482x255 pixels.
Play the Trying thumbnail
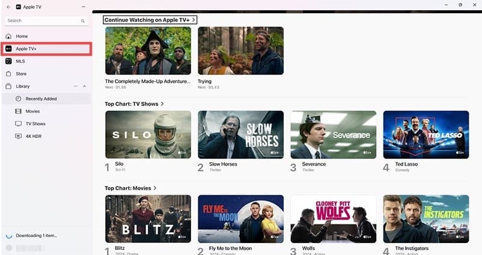click(x=240, y=50)
